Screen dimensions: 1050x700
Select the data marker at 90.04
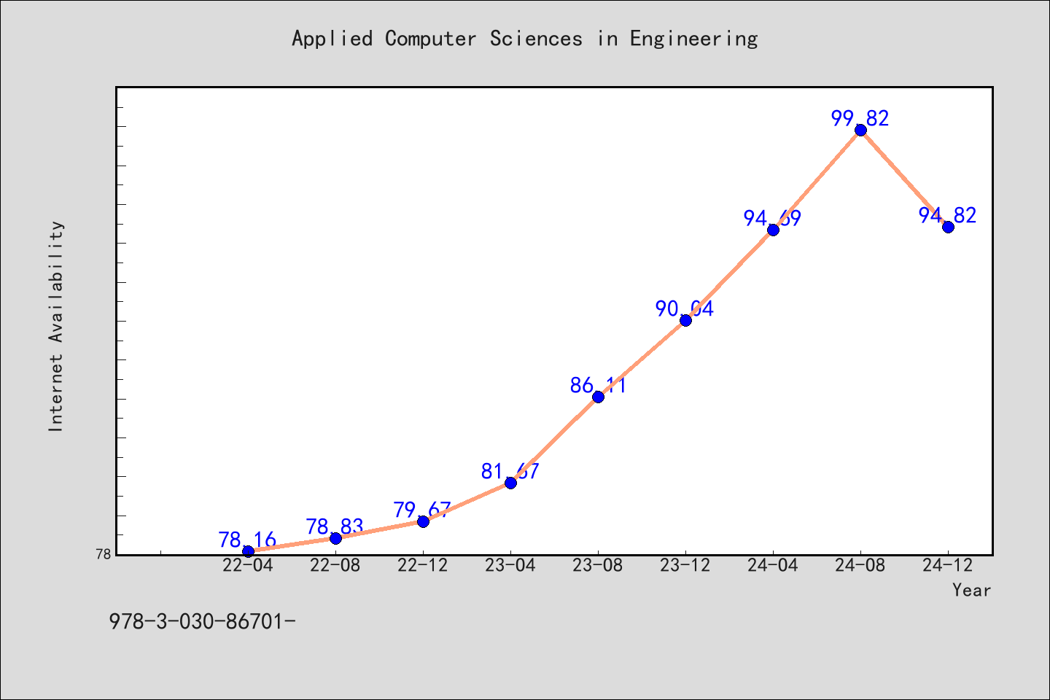point(685,320)
